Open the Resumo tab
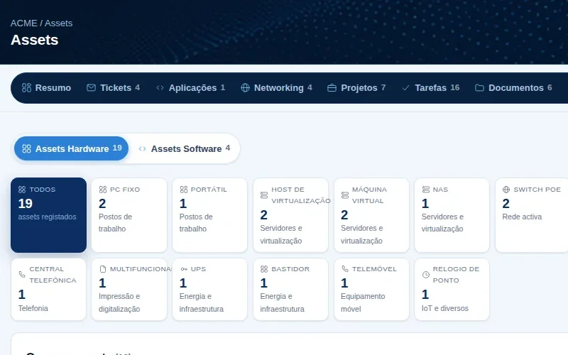 [x=46, y=88]
